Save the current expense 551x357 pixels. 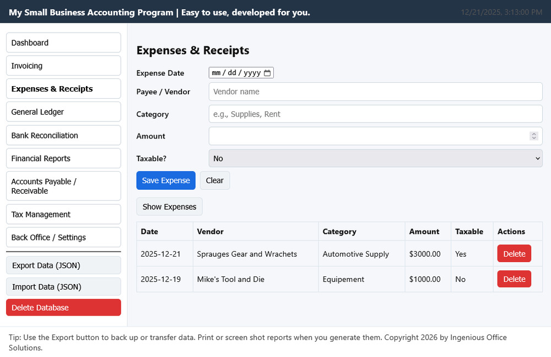coord(166,180)
